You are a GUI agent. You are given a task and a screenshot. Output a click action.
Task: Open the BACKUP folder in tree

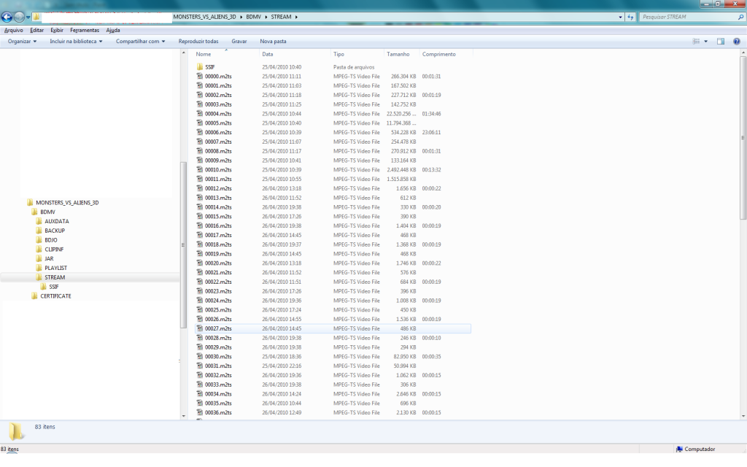[55, 231]
